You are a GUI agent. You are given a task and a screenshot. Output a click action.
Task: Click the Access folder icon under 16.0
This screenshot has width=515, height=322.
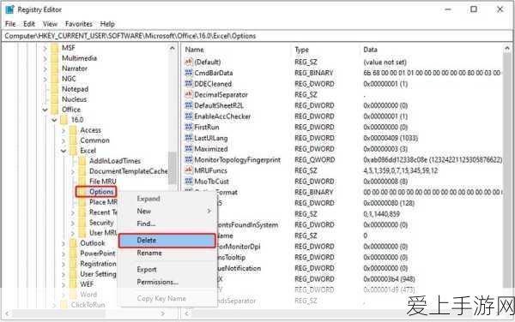click(x=73, y=130)
